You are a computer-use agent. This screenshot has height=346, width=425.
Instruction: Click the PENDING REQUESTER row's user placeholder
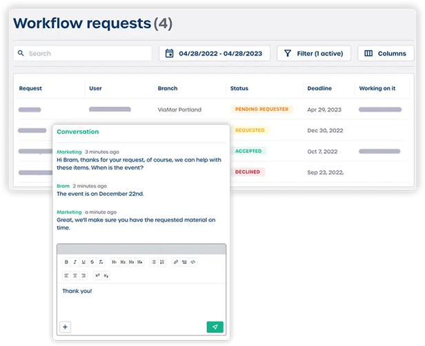click(110, 109)
